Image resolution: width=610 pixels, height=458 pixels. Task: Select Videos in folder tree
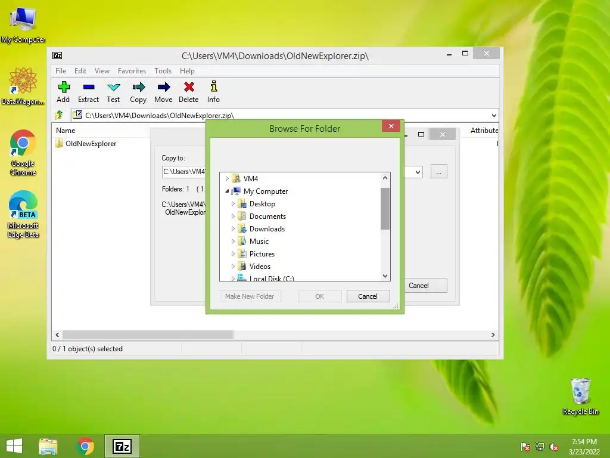(x=260, y=267)
